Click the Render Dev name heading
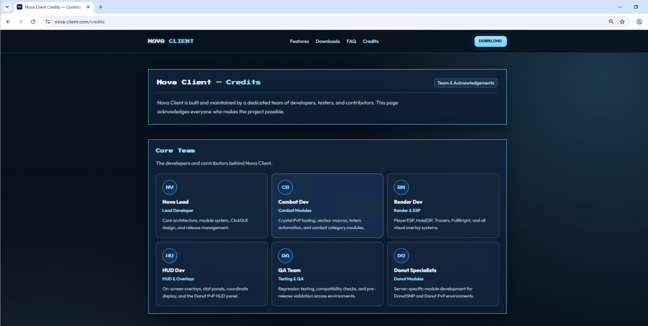Screen dimensions: 648x326 [408, 202]
